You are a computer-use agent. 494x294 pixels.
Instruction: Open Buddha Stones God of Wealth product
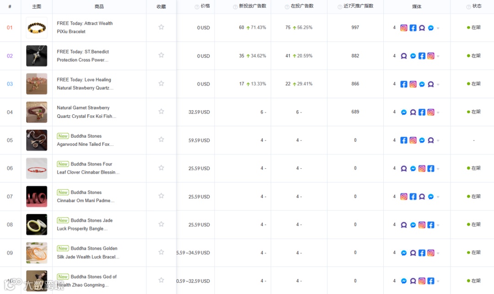click(86, 281)
